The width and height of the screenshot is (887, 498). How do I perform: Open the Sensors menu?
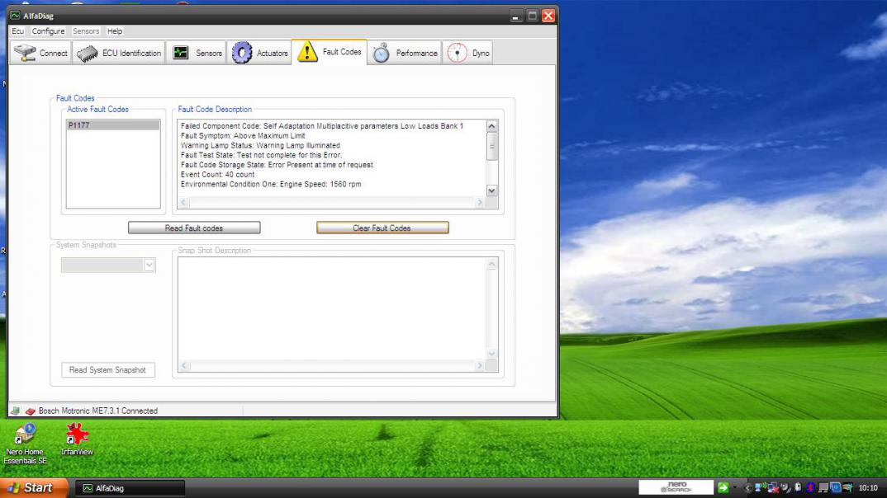[86, 31]
